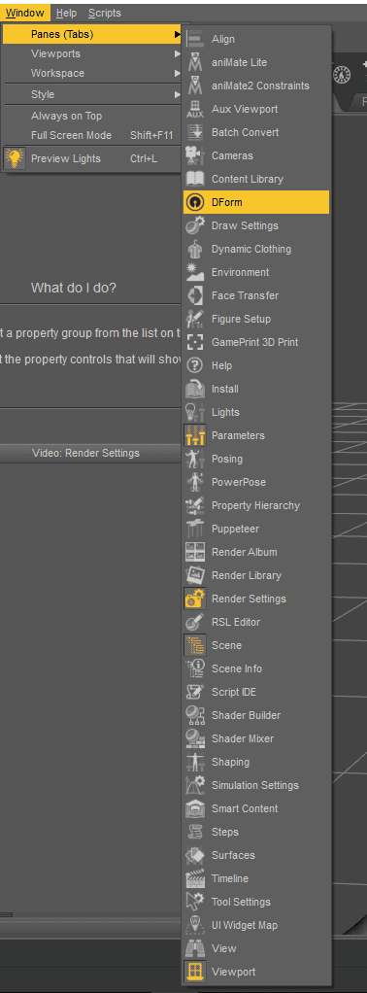This screenshot has width=367, height=993.
Task: Click the Lights bulb icon in the list
Action: (195, 412)
